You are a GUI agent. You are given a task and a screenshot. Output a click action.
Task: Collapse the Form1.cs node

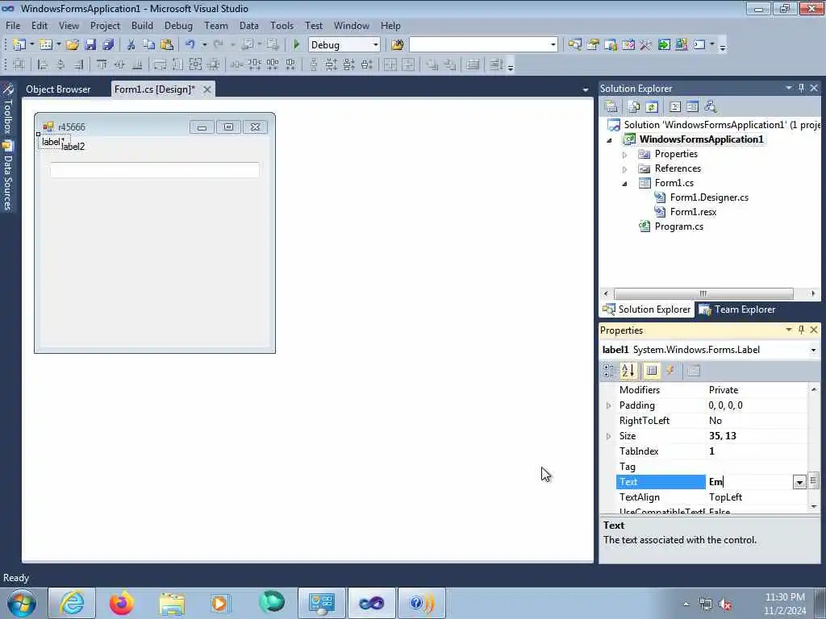coord(625,184)
